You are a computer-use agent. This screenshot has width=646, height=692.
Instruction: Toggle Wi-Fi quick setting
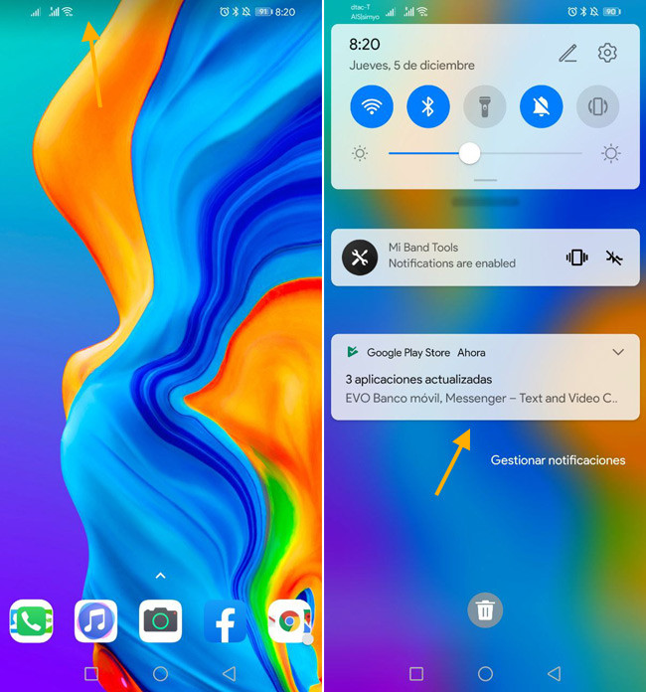(x=372, y=106)
